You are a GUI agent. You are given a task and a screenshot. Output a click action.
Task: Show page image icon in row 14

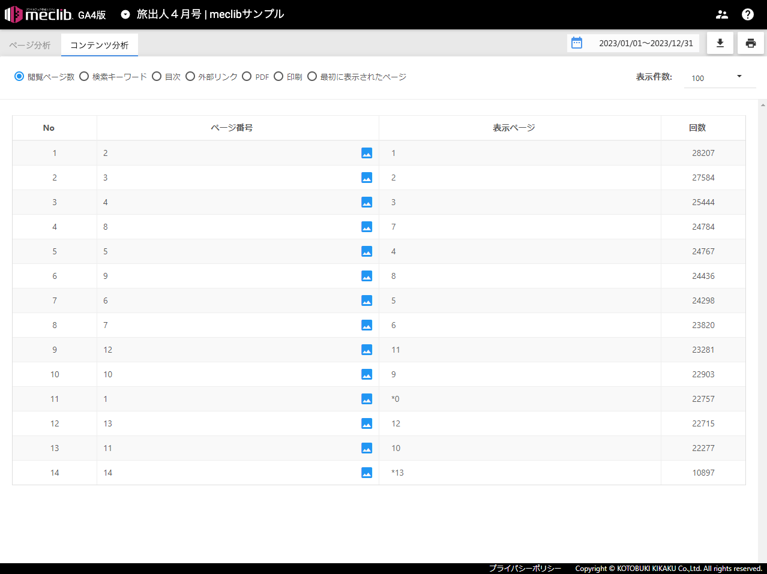click(367, 473)
